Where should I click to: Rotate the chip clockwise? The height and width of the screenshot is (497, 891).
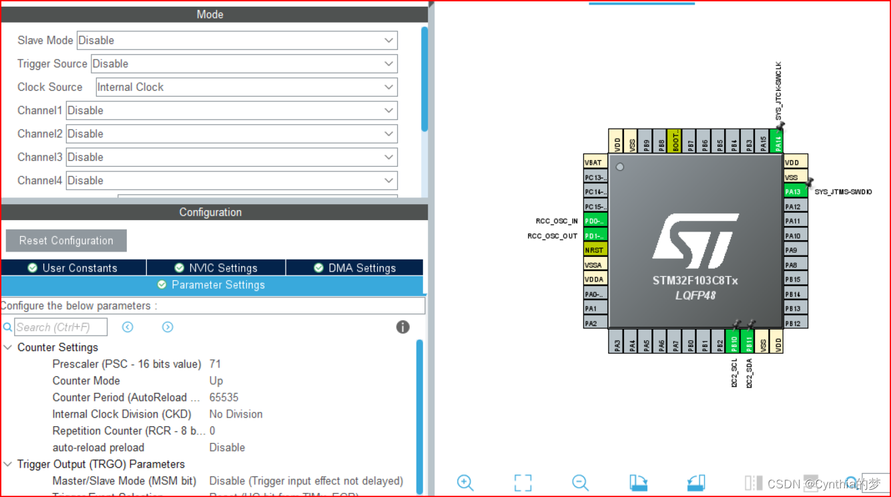point(638,482)
